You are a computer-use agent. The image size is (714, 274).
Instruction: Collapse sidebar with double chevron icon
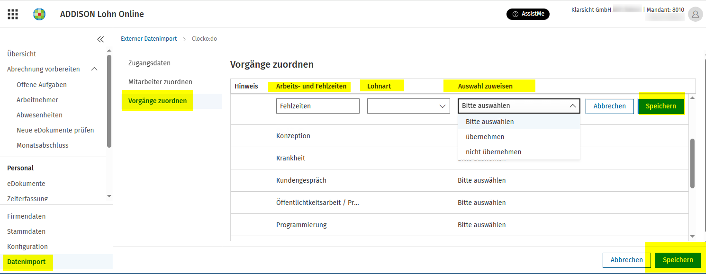[100, 39]
